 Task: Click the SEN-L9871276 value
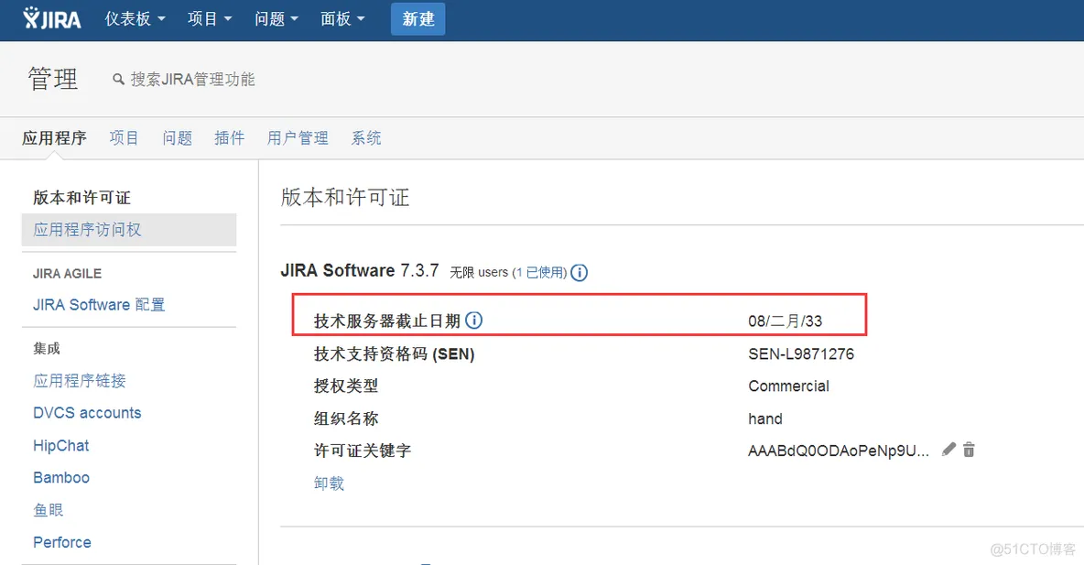click(801, 354)
